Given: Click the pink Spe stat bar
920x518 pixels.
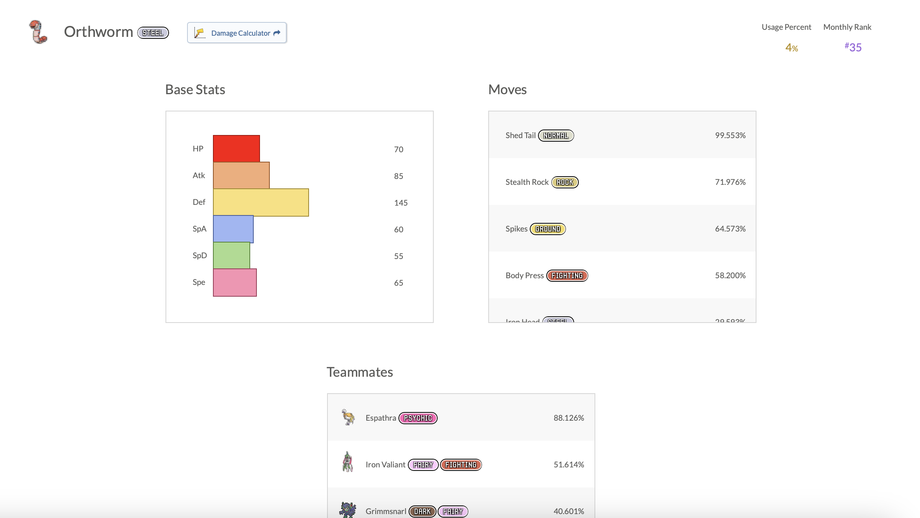Looking at the screenshot, I should pyautogui.click(x=235, y=283).
